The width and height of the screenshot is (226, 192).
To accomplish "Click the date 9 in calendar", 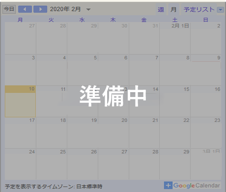I will click(x=219, y=58).
